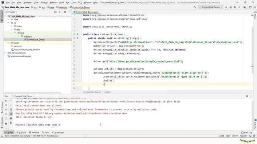
Task: Select ContextClick_Demo in the project tree
Action: [x=36, y=40]
